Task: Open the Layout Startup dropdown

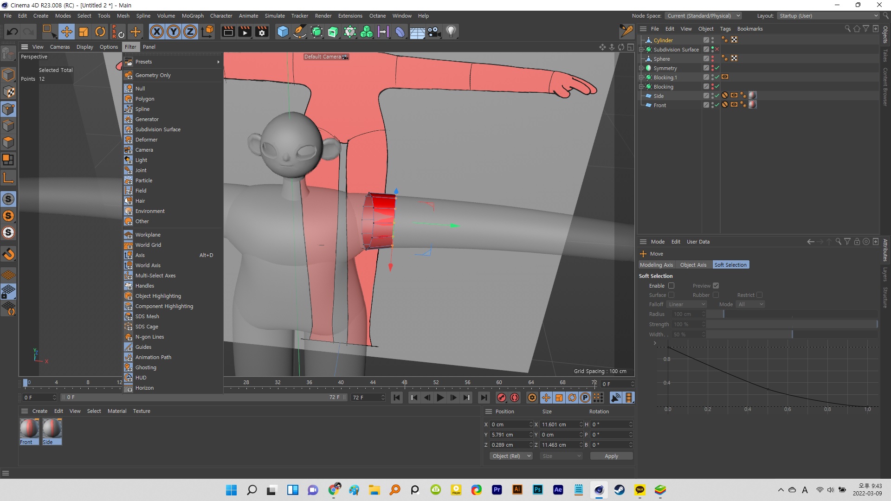Action: pyautogui.click(x=828, y=16)
